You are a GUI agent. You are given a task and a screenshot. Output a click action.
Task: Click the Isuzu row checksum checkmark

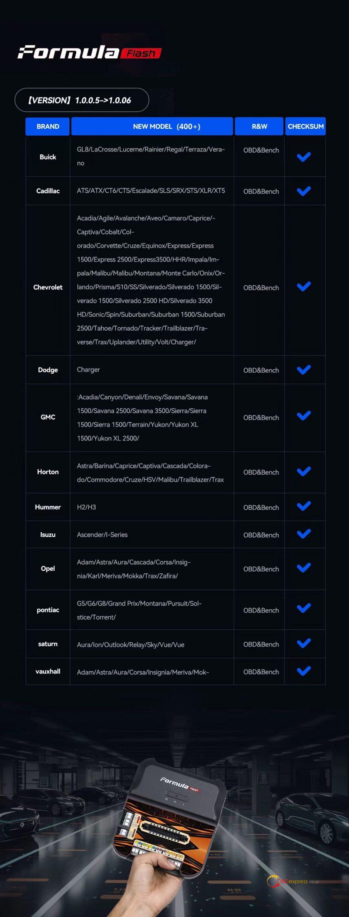point(303,534)
